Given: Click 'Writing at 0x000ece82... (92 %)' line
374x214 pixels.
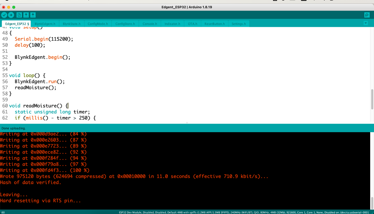Looking at the screenshot, I should point(43,152).
